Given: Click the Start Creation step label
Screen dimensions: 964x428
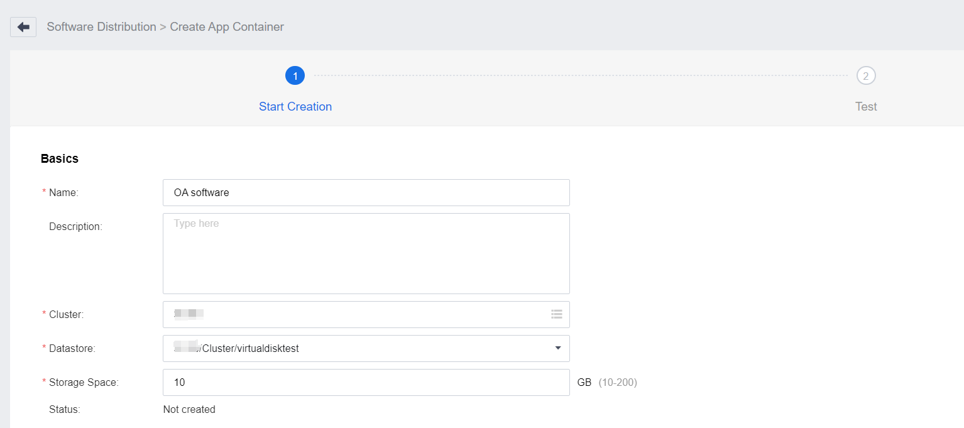Looking at the screenshot, I should tap(295, 107).
